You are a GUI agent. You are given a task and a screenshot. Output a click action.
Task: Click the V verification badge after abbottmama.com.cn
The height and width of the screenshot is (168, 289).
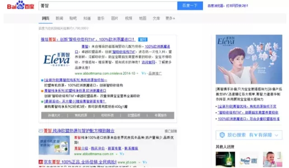click(122, 154)
